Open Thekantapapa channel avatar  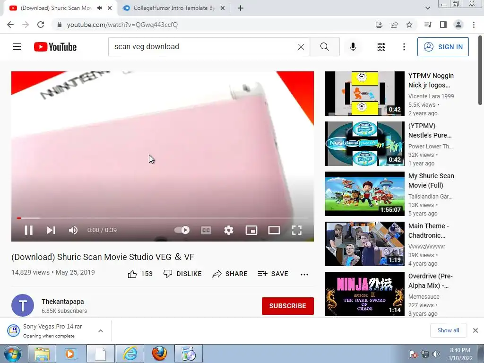tap(23, 305)
